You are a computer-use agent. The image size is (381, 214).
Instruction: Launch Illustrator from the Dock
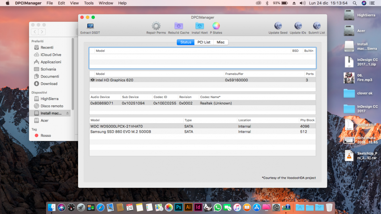click(x=188, y=208)
